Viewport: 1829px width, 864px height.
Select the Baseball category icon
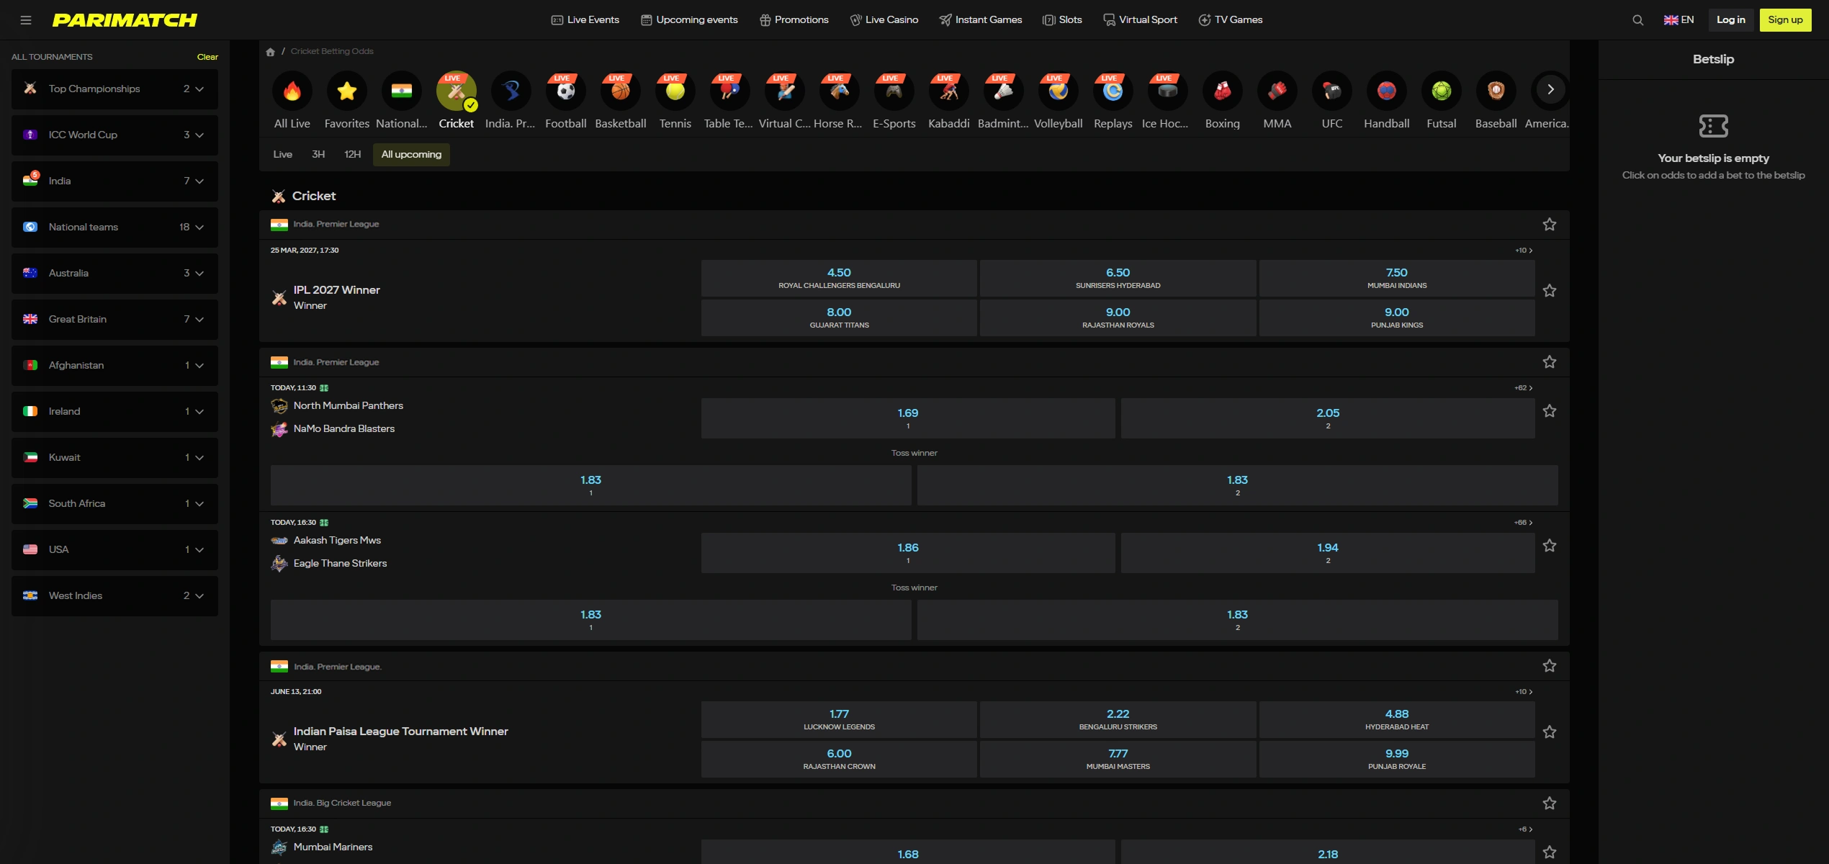[x=1496, y=91]
